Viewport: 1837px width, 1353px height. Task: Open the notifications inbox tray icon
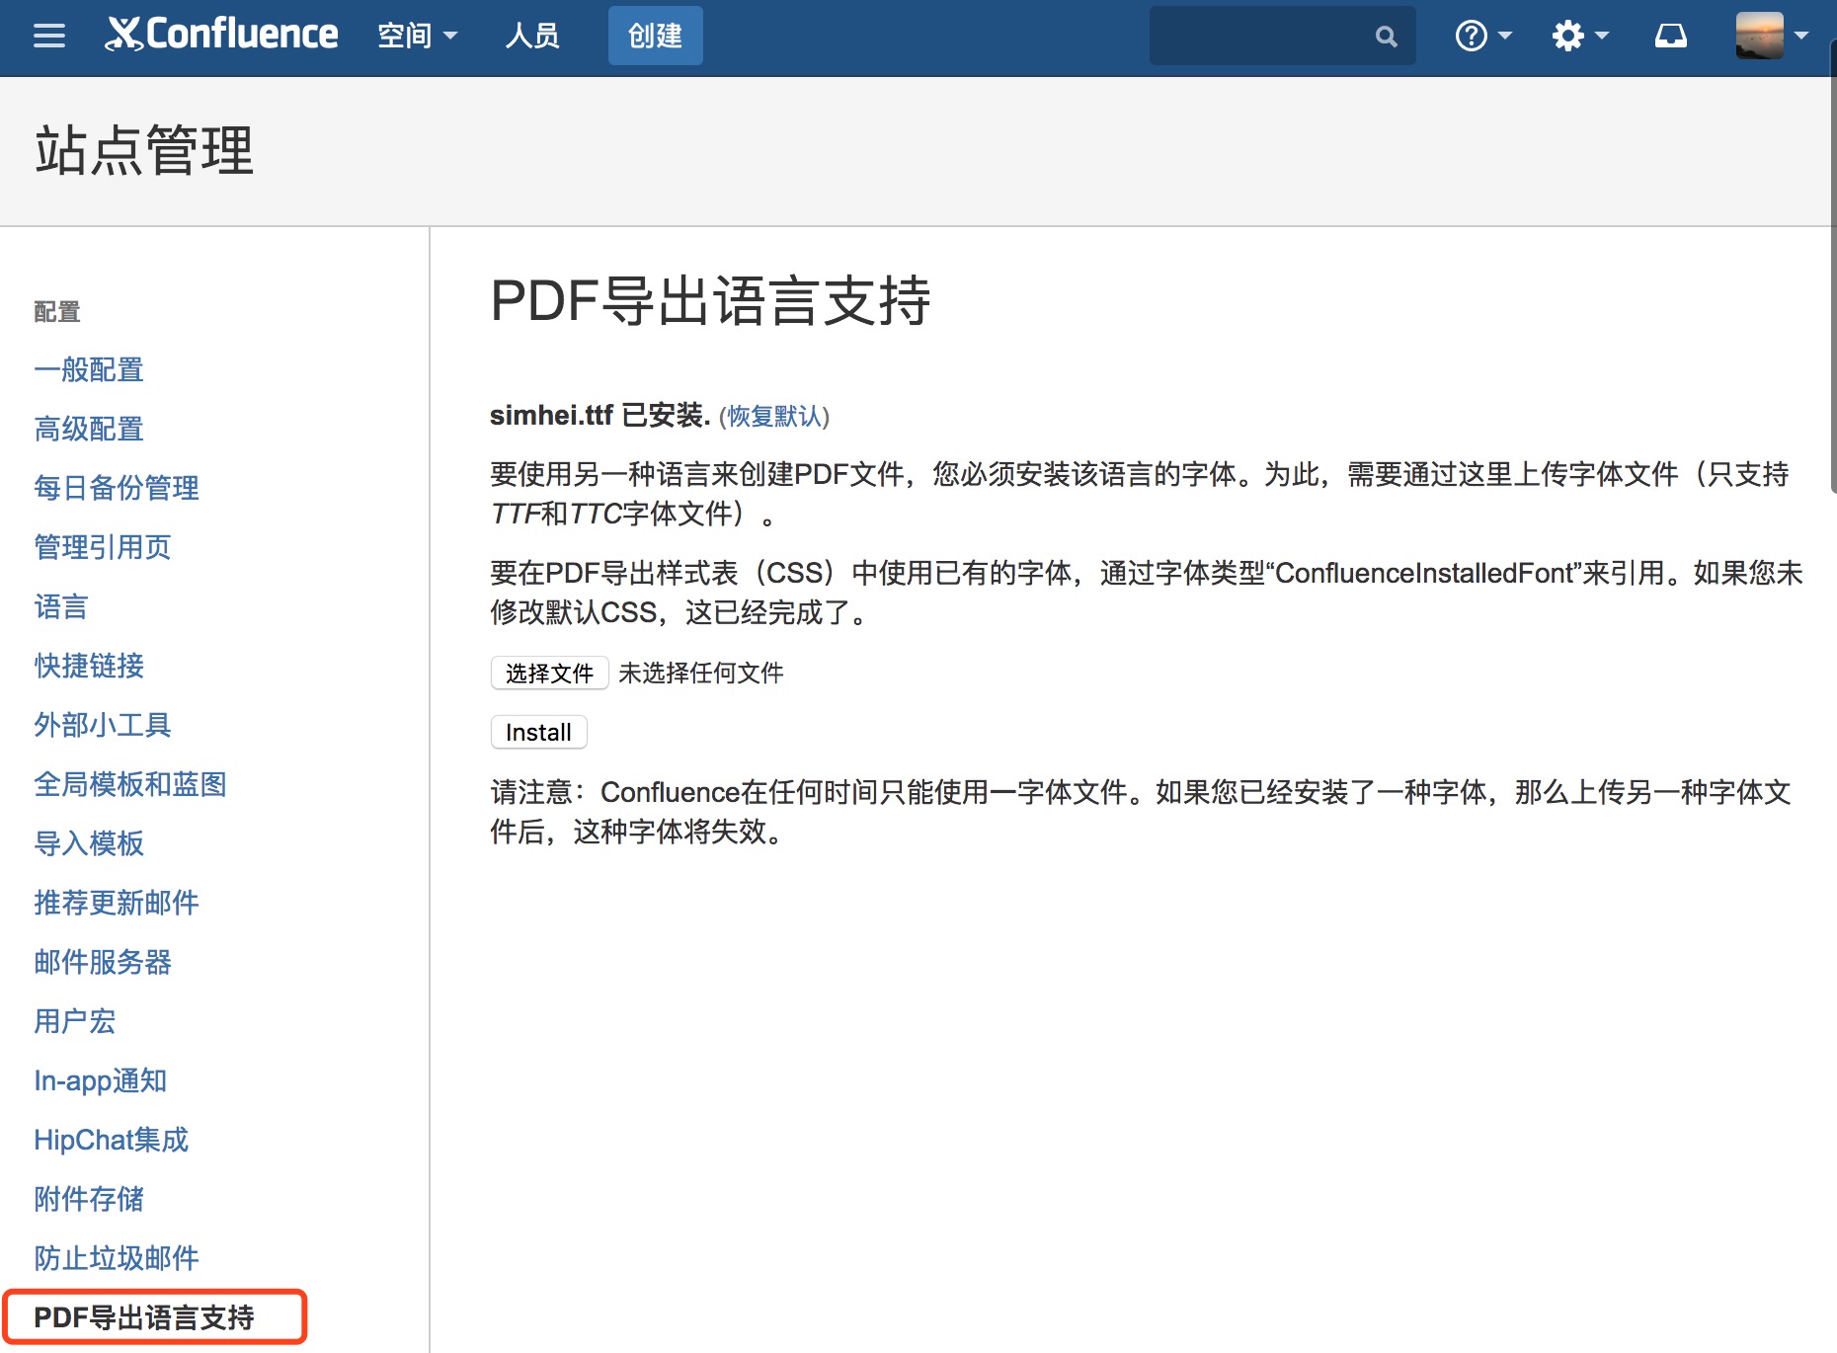pos(1670,37)
